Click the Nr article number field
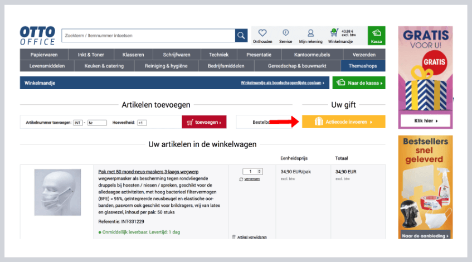The width and height of the screenshot is (472, 262). tap(97, 123)
